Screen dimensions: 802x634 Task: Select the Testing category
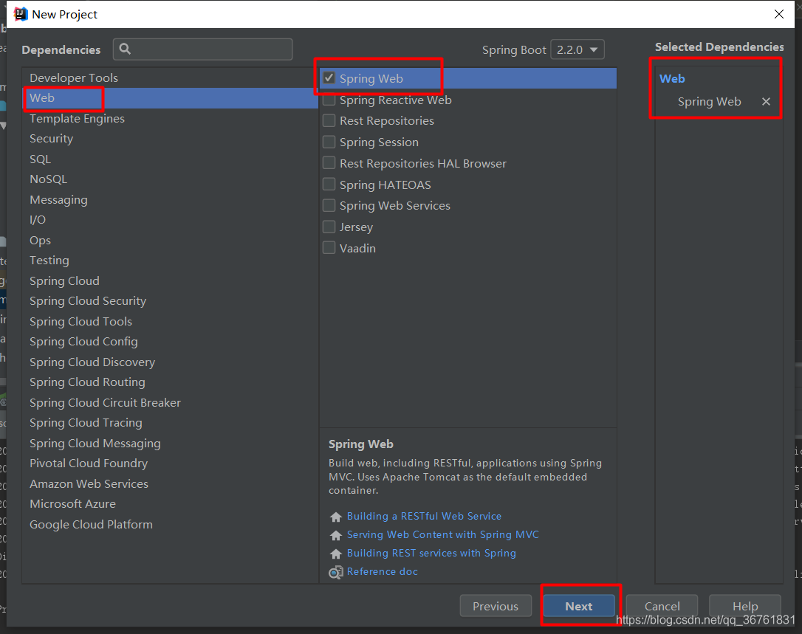point(170,261)
